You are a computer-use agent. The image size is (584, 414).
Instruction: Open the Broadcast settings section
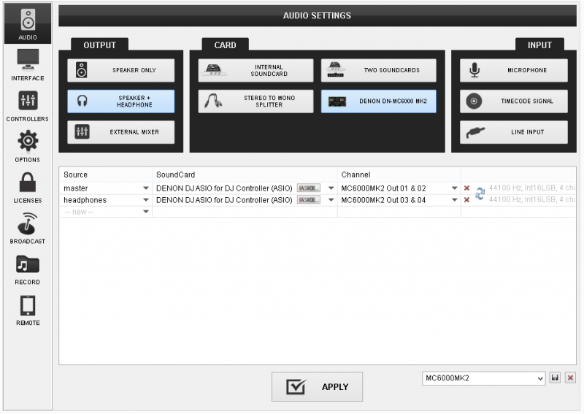pos(28,228)
